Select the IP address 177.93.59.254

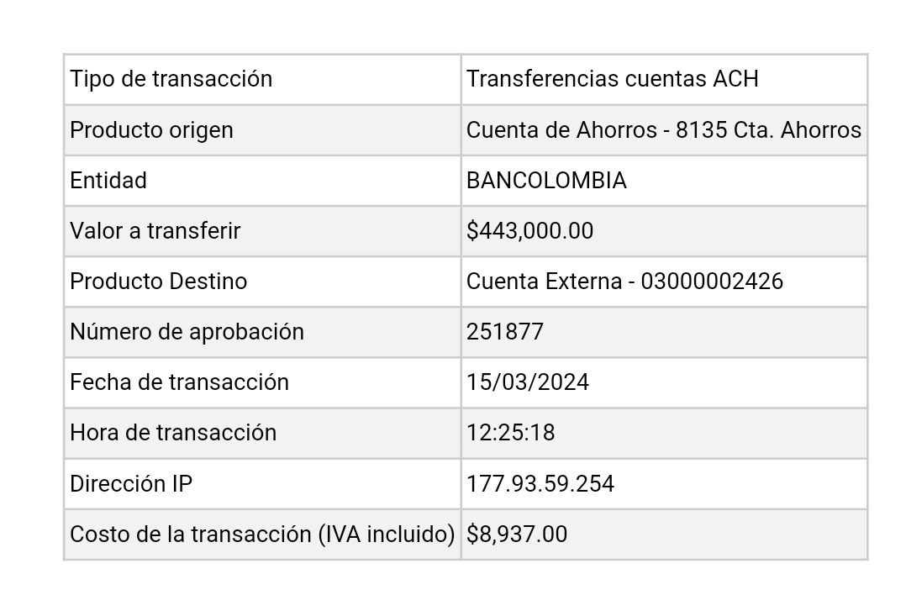pos(540,483)
